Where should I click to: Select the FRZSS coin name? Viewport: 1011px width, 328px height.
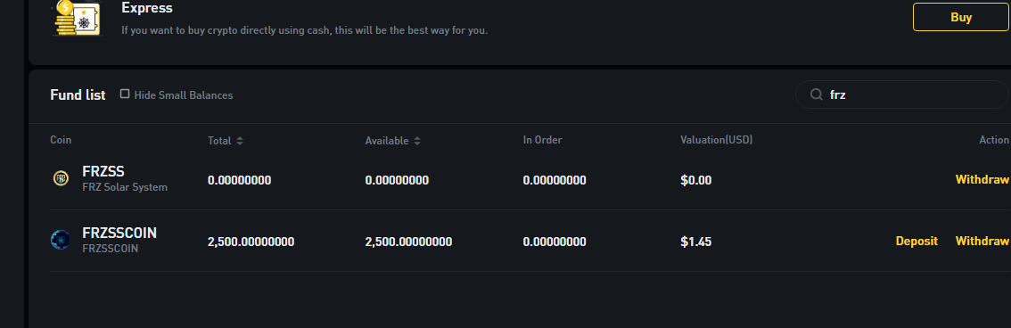coord(103,171)
